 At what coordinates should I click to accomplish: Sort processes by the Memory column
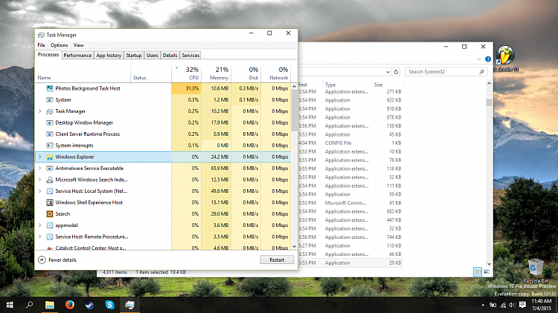tap(220, 73)
